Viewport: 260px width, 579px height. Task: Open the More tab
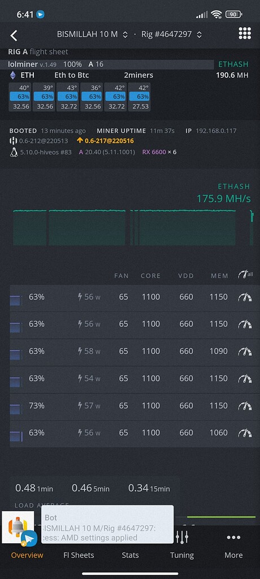pyautogui.click(x=233, y=547)
